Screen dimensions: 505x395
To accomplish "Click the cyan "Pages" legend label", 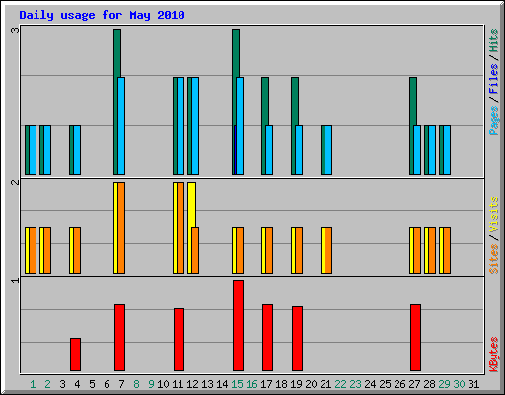I will 493,120.
